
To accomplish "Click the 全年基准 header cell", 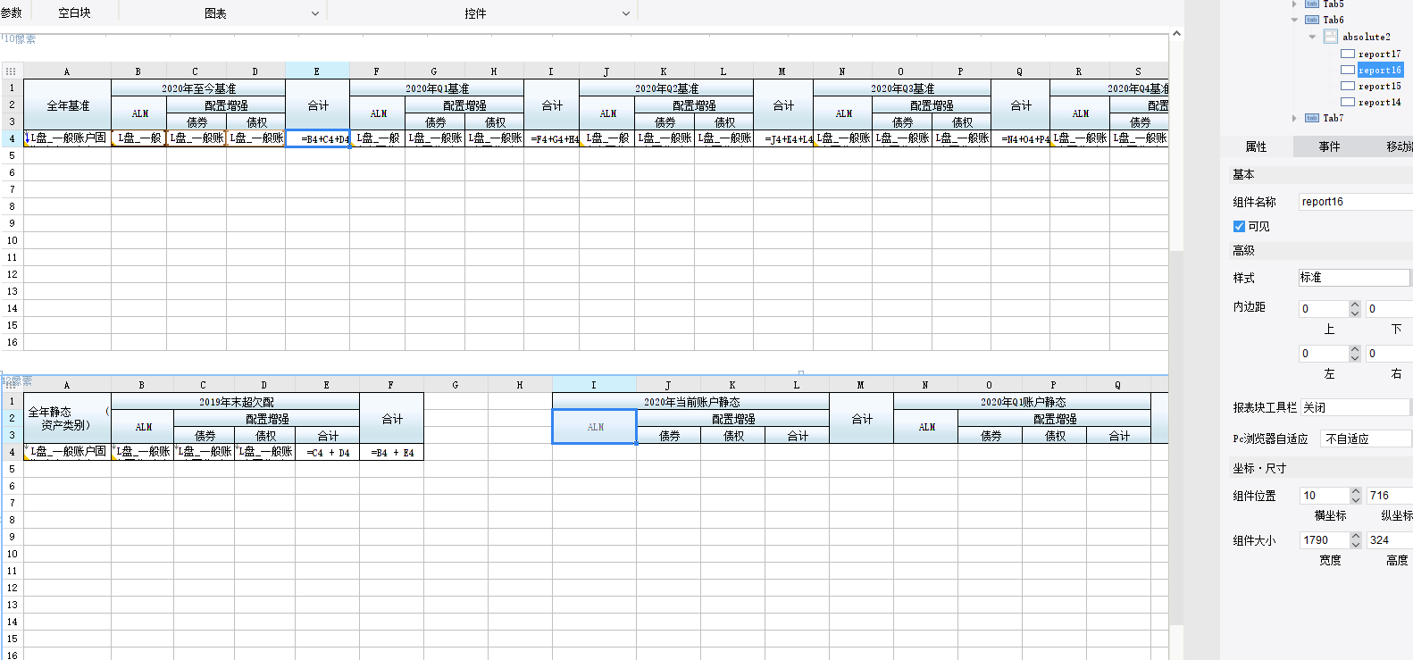I will click(68, 105).
